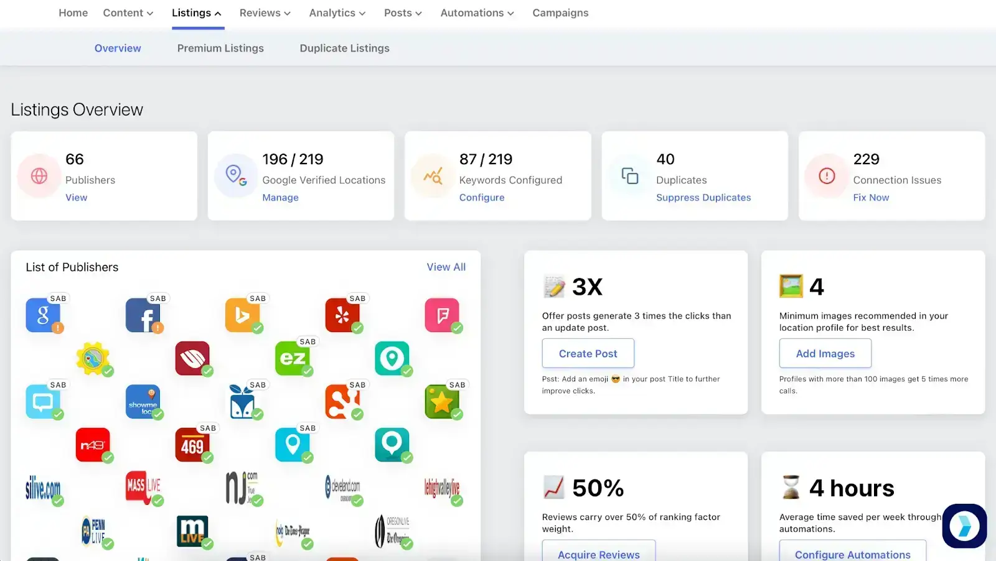Open the Automations dropdown menu

click(x=477, y=13)
